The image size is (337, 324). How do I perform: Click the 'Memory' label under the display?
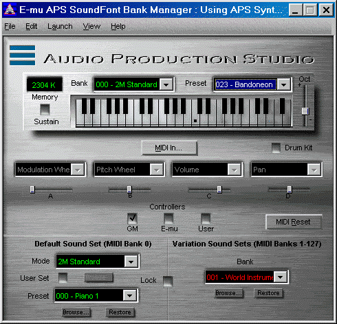click(45, 97)
